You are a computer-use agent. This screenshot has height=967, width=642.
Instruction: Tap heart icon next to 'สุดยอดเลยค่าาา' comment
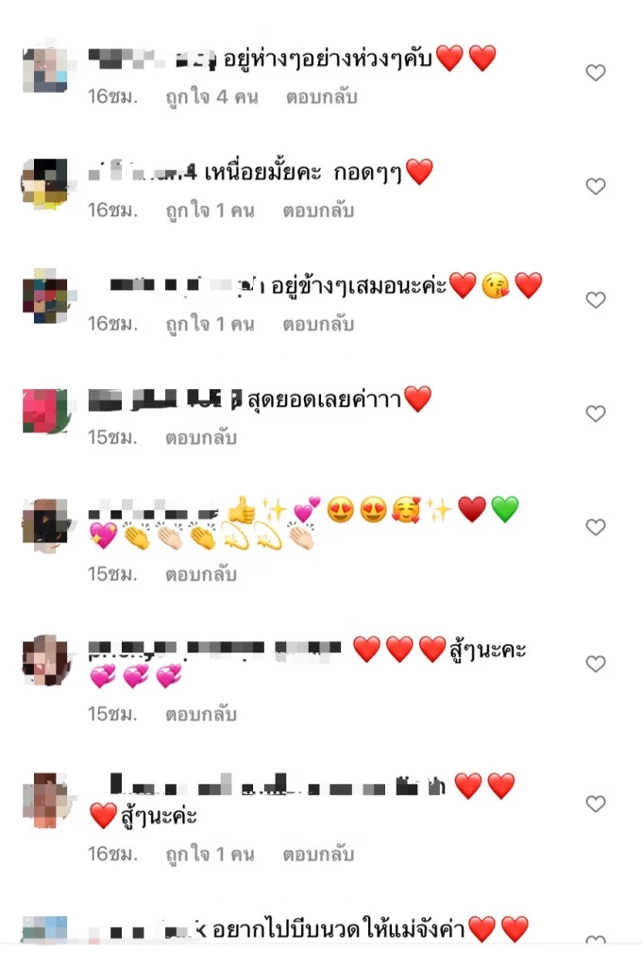[x=595, y=414]
